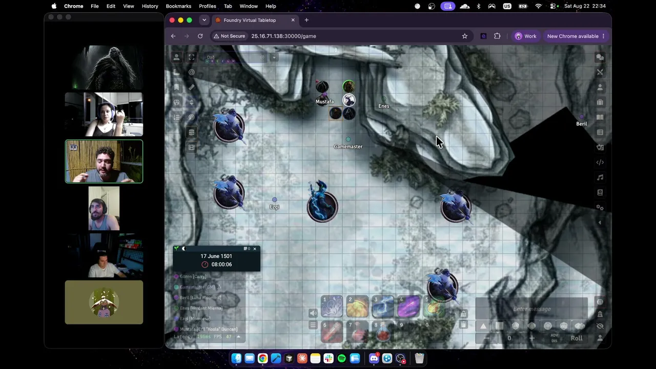Expand the collapsed right sidebar
Image resolution: width=656 pixels, height=369 pixels.
(600, 222)
